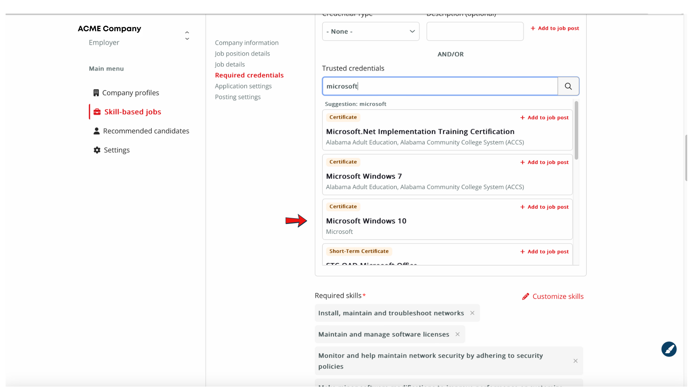Select Microsoft Windows 10 certificate title
The width and height of the screenshot is (697, 392).
366,221
